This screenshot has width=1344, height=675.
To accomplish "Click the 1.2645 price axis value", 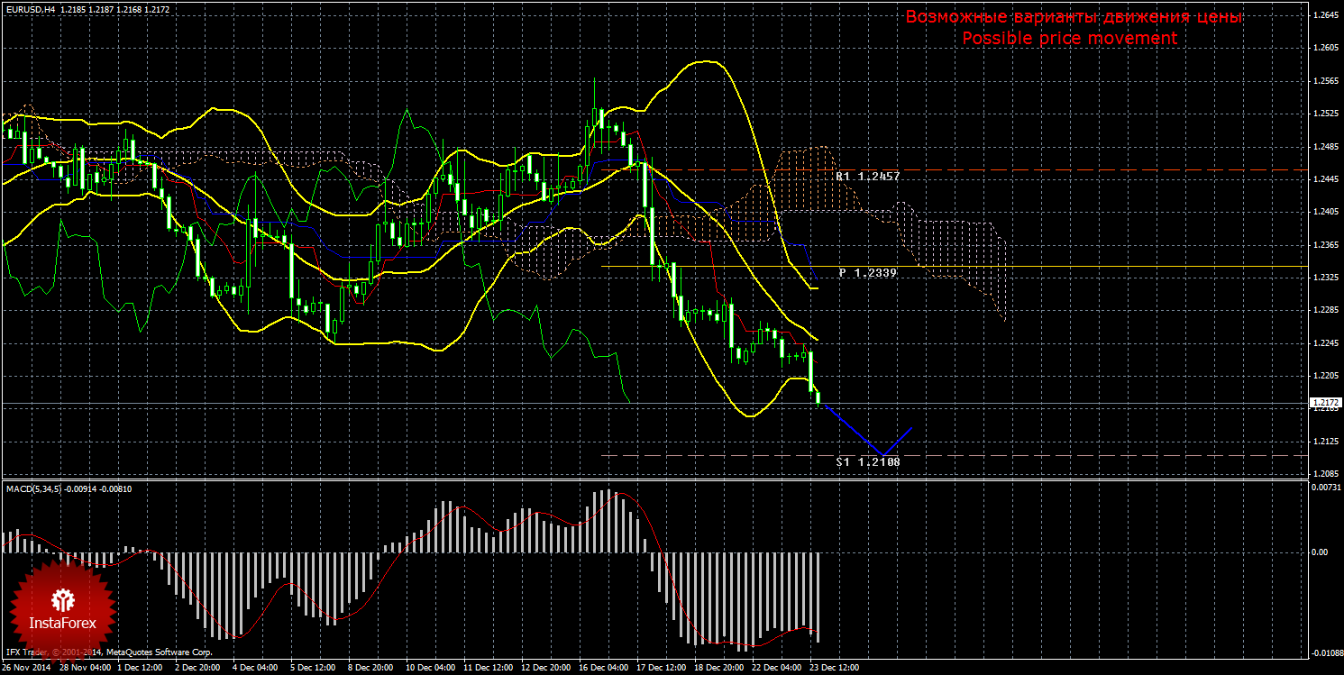I will [1323, 14].
